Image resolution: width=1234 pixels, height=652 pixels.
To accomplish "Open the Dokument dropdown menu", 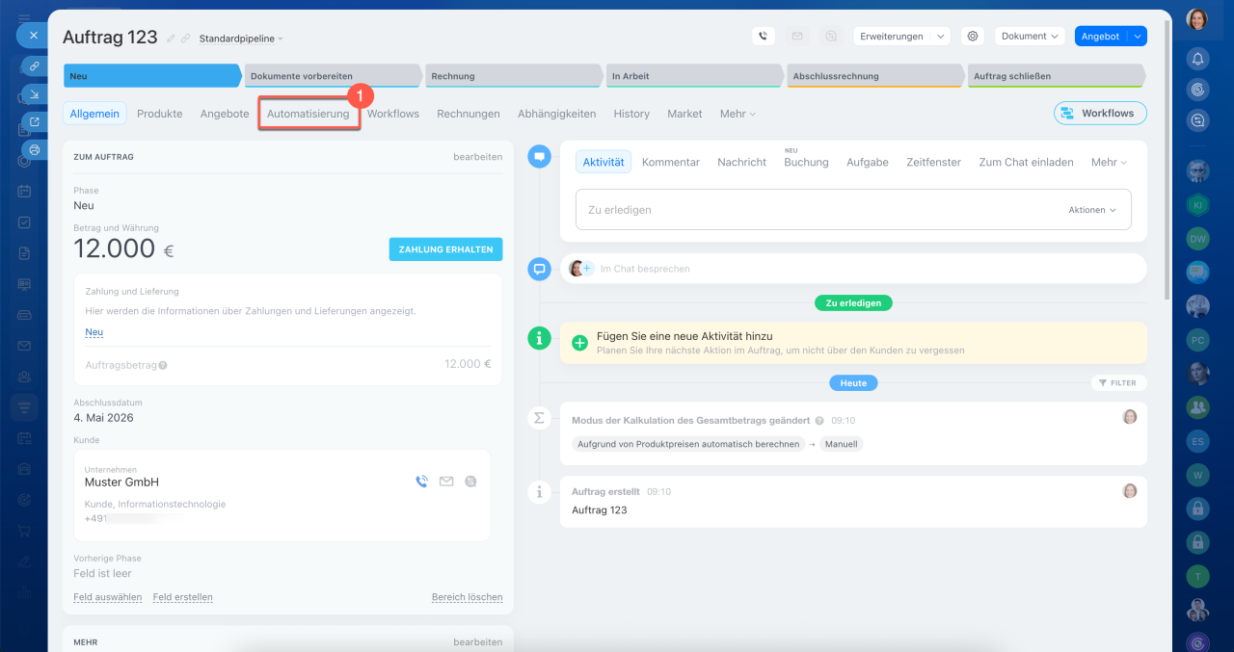I will click(1030, 37).
